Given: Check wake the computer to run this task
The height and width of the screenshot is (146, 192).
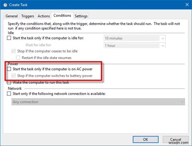Looking at the screenshot, I should point(9,82).
